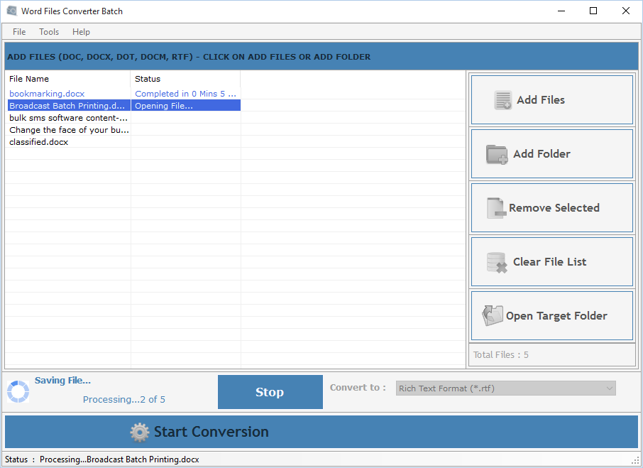Click the Clear File List icon
This screenshot has width=643, height=468.
[x=497, y=261]
